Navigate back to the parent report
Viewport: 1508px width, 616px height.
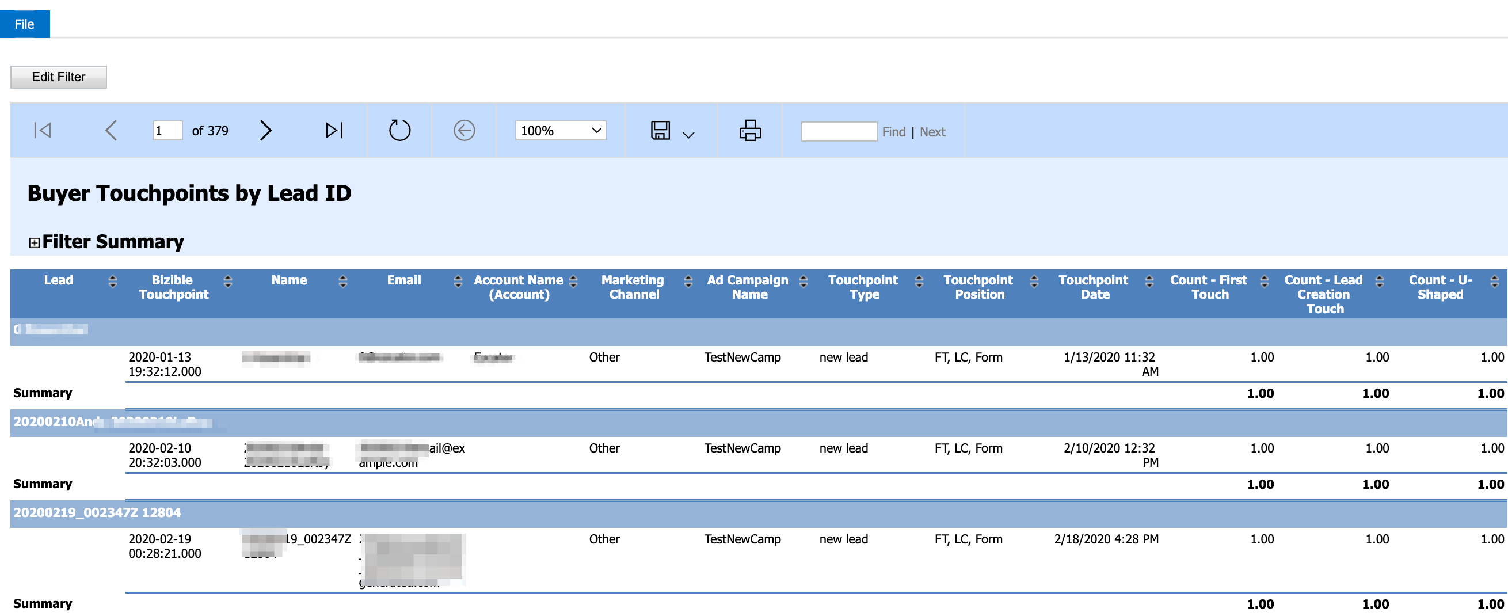463,130
